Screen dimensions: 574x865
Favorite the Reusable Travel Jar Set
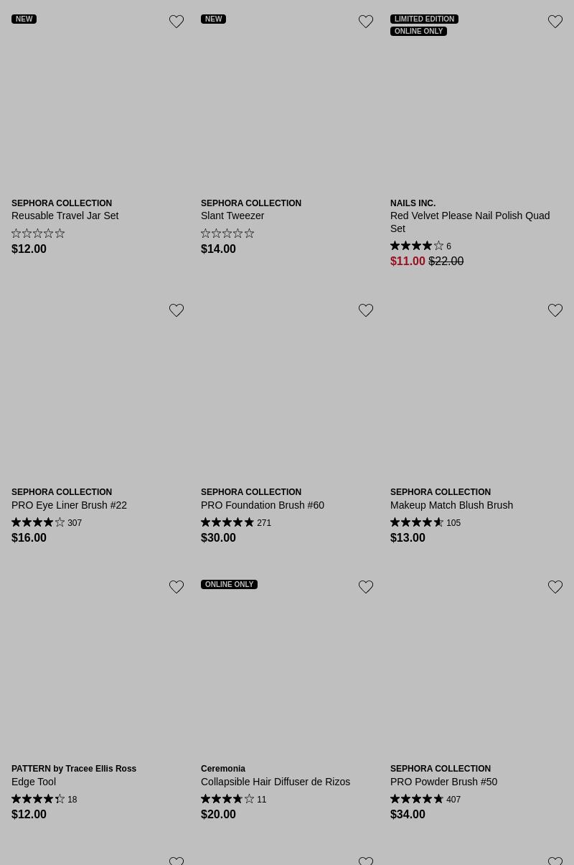pyautogui.click(x=177, y=22)
